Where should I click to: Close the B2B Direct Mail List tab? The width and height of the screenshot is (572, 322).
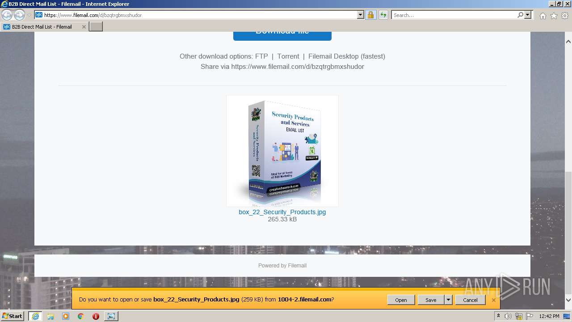84,27
